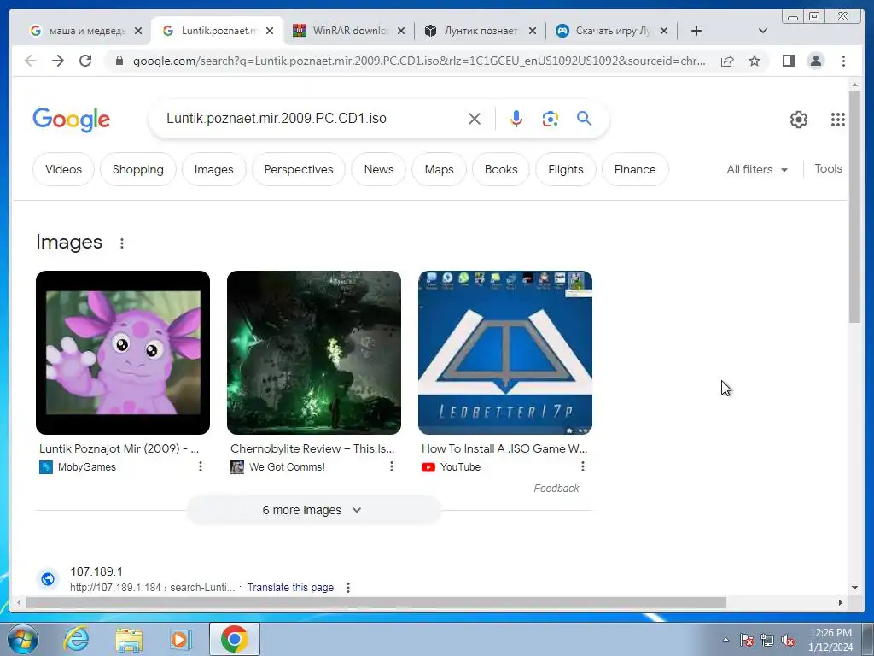Click the vertical scrollbar thumb

pos(854,207)
